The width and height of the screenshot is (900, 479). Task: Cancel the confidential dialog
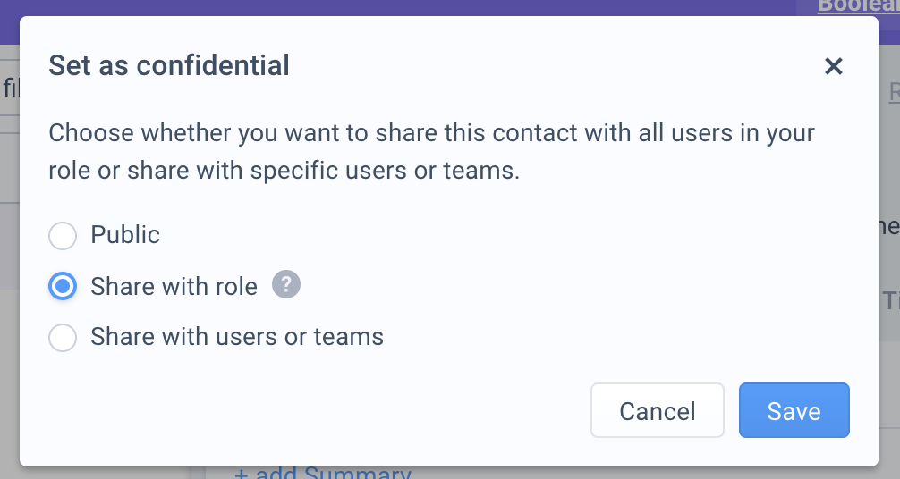[658, 410]
